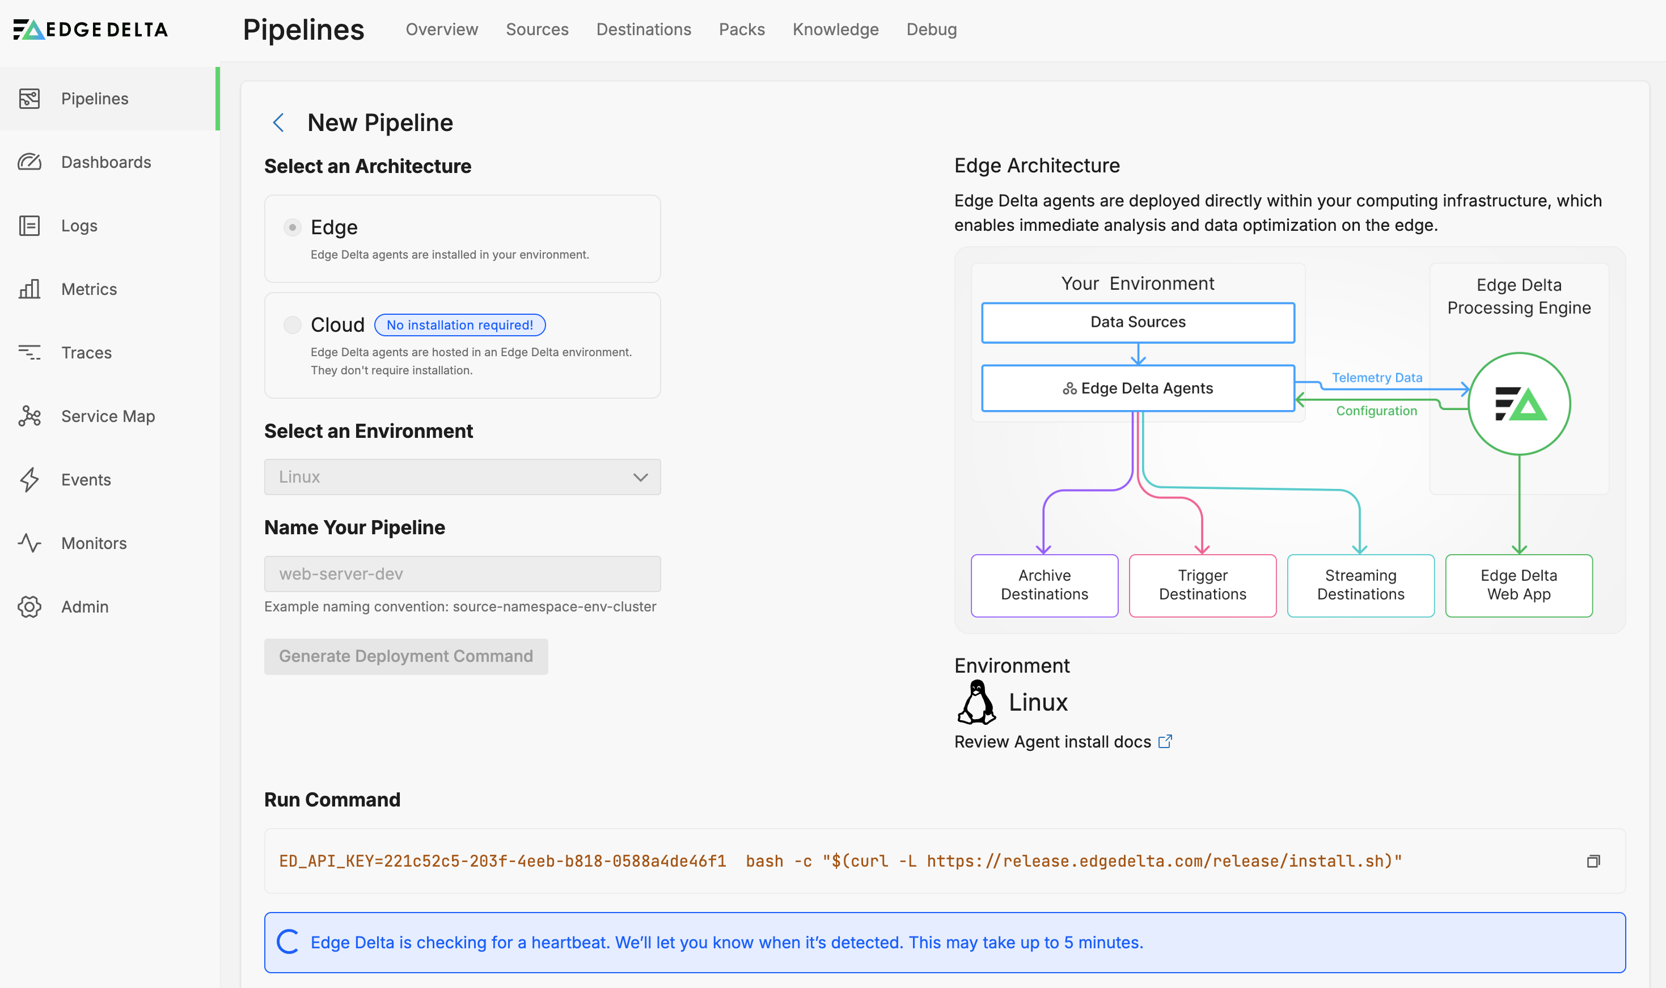
Task: Click the Trigger Destinations box
Action: (x=1203, y=585)
